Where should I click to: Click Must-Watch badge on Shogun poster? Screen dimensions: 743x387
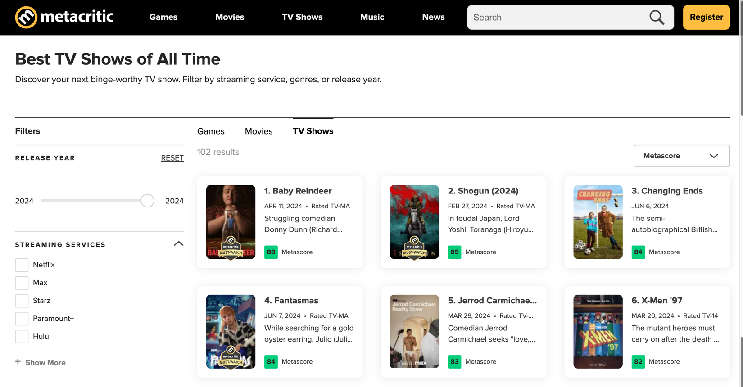[414, 247]
